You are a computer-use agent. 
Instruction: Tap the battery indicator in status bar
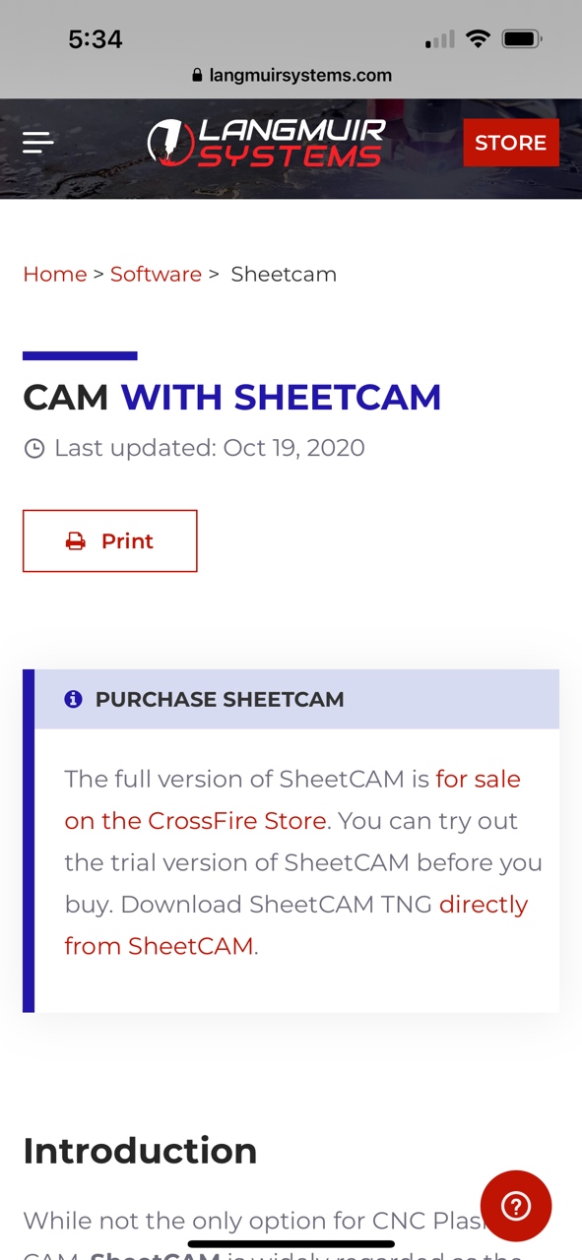[x=521, y=39]
